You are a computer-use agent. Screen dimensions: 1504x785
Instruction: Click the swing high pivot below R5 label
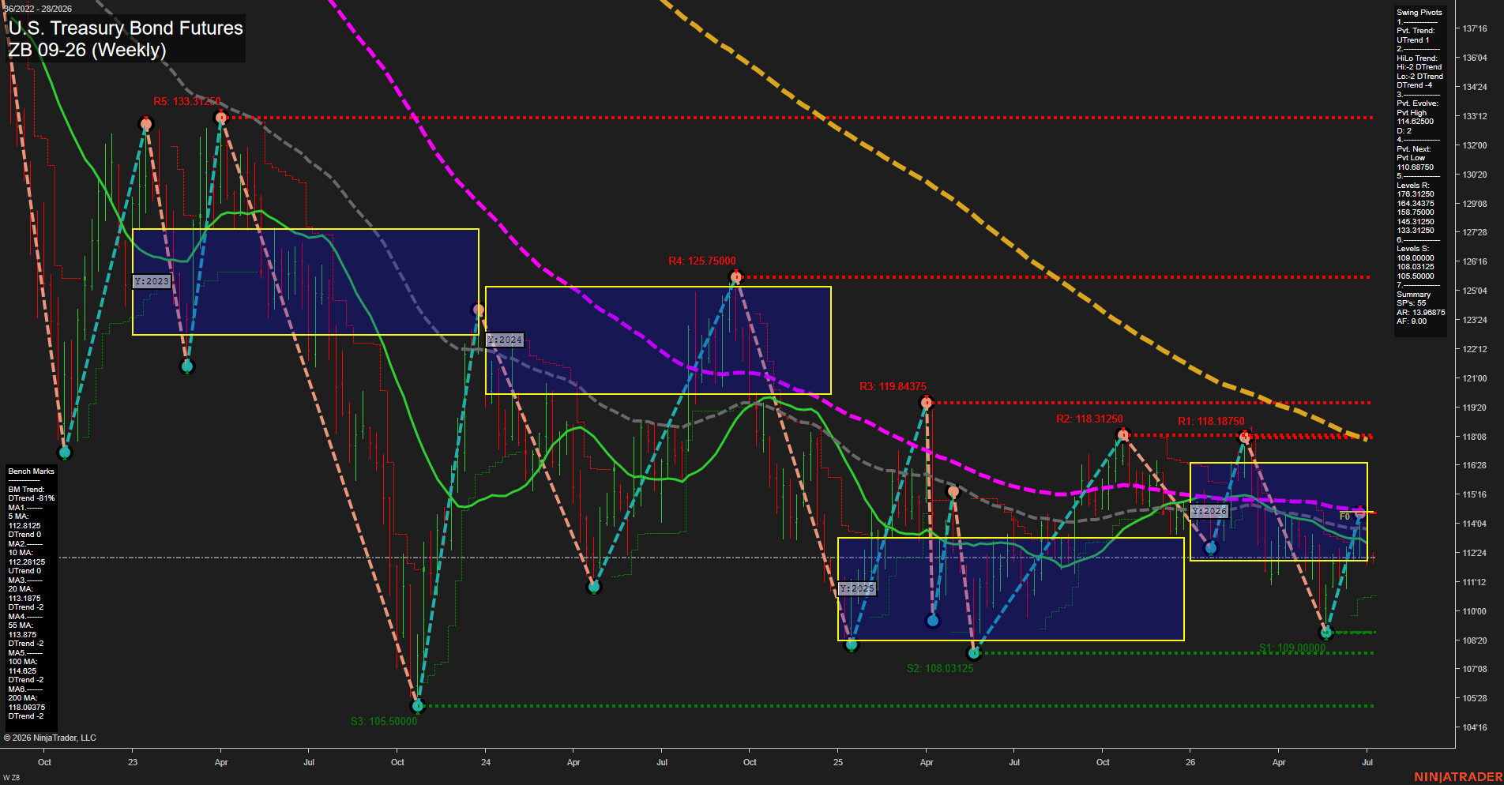tap(221, 118)
